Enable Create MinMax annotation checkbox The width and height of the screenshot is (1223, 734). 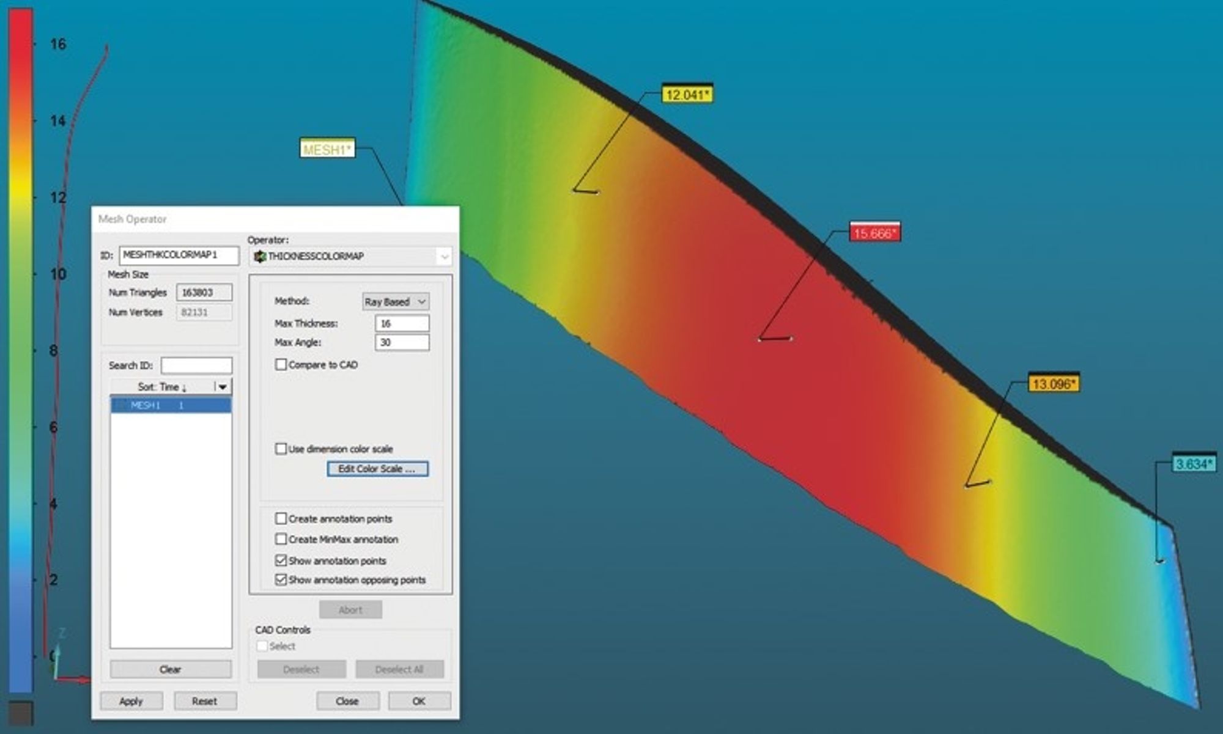pos(281,539)
